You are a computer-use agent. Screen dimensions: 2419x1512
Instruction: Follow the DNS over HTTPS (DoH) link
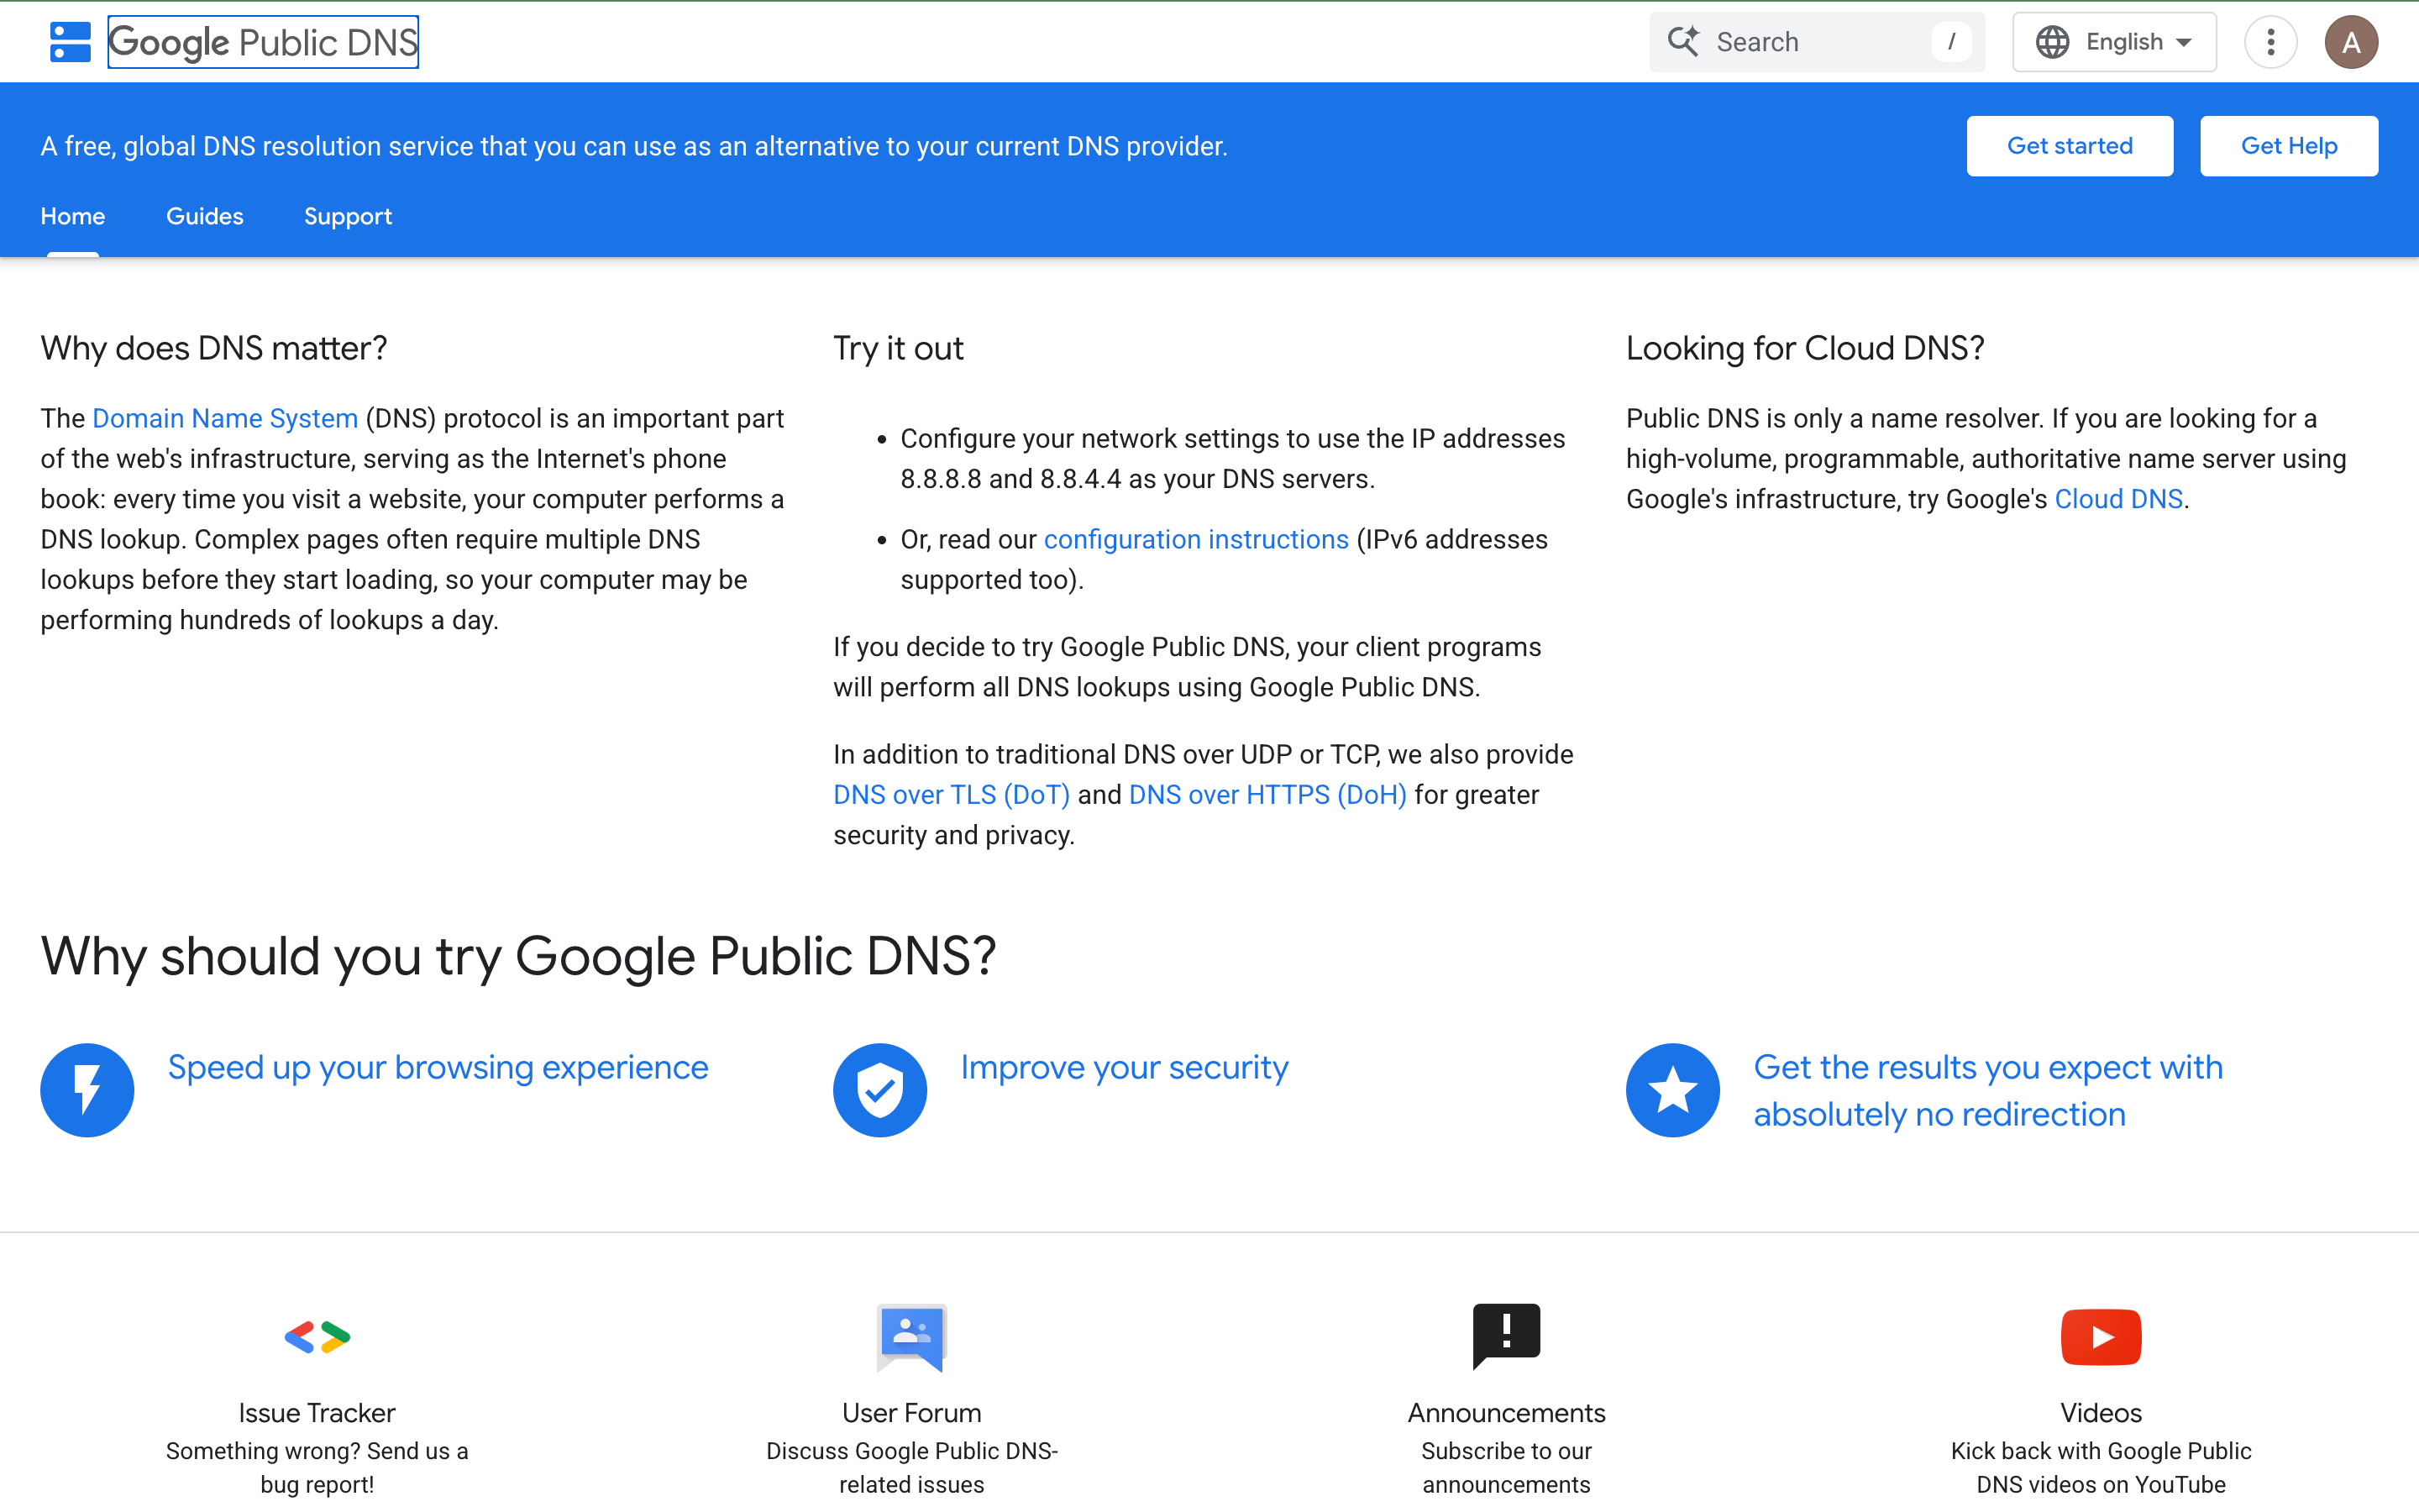[1267, 795]
